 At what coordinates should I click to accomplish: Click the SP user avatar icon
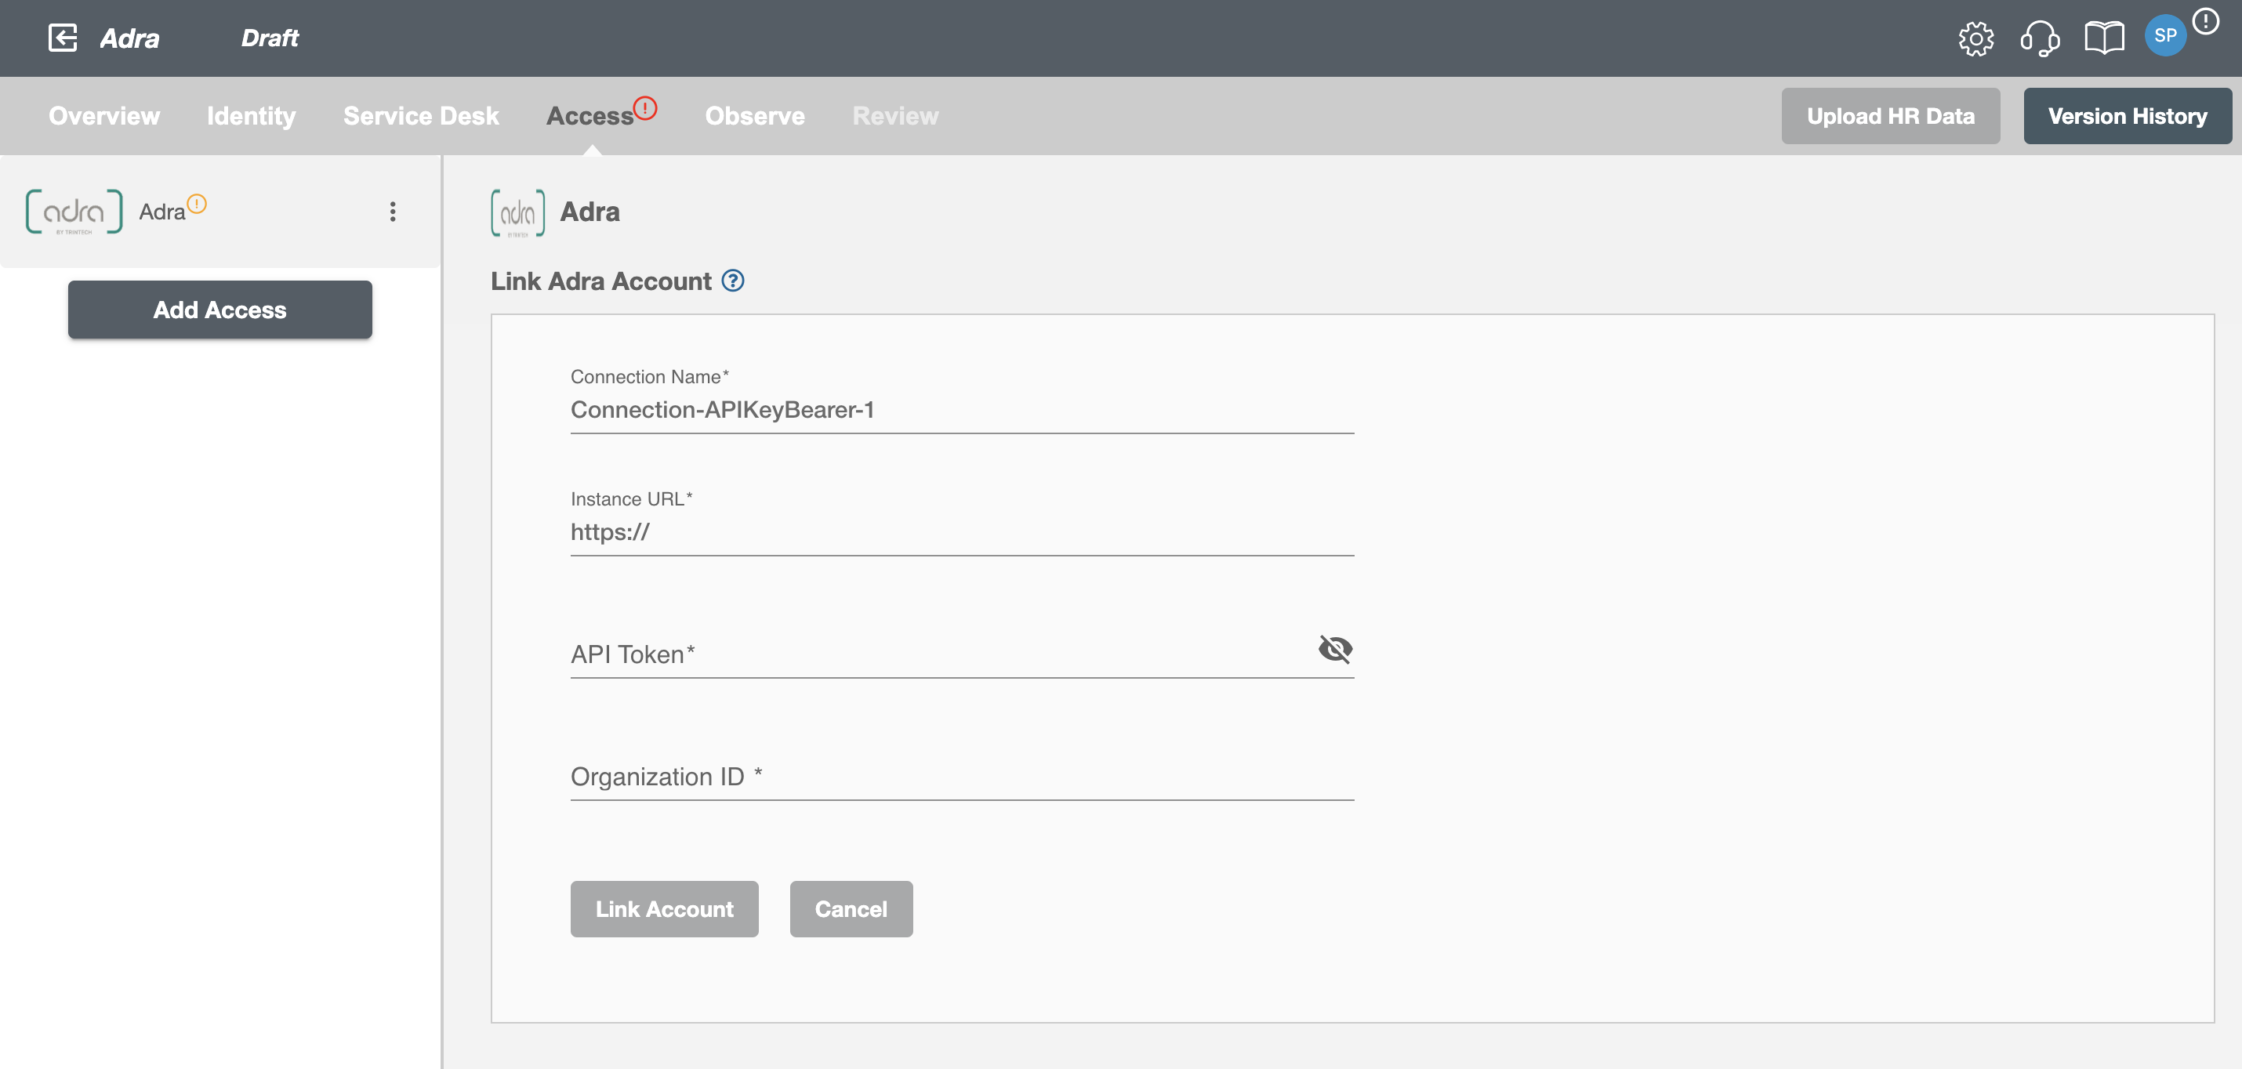tap(2168, 37)
